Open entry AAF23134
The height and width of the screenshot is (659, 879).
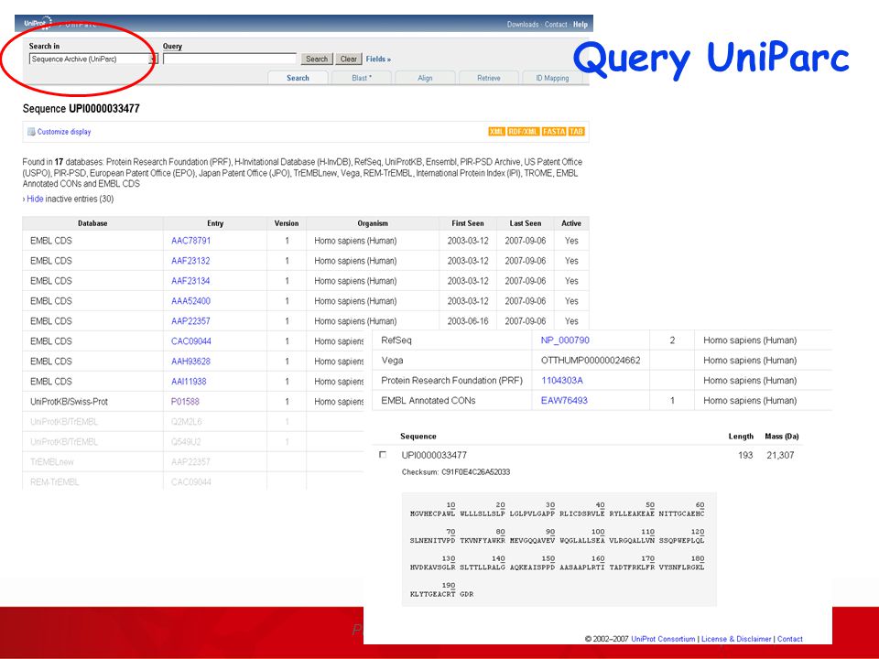[190, 281]
